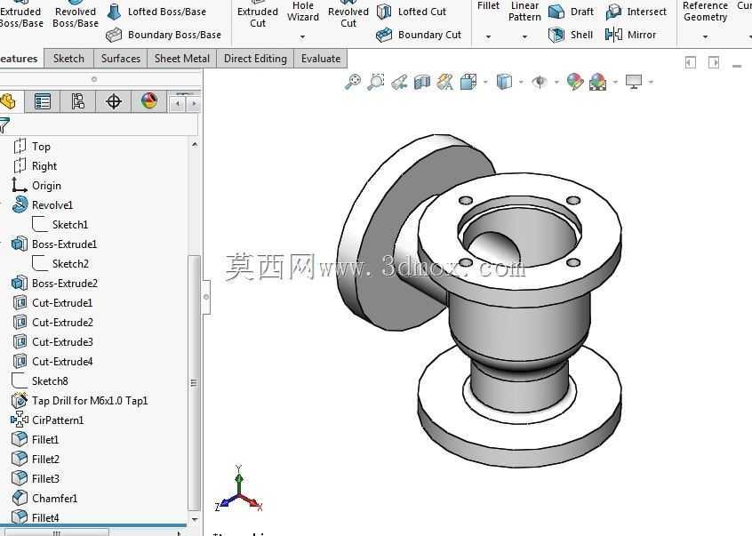This screenshot has width=752, height=536.
Task: Open the Fillet dropdown arrow
Action: (x=488, y=36)
